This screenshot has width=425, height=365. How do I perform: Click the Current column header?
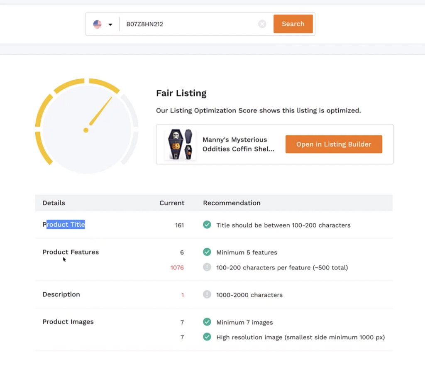172,203
